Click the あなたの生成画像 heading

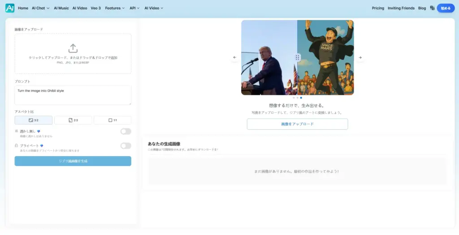point(164,144)
